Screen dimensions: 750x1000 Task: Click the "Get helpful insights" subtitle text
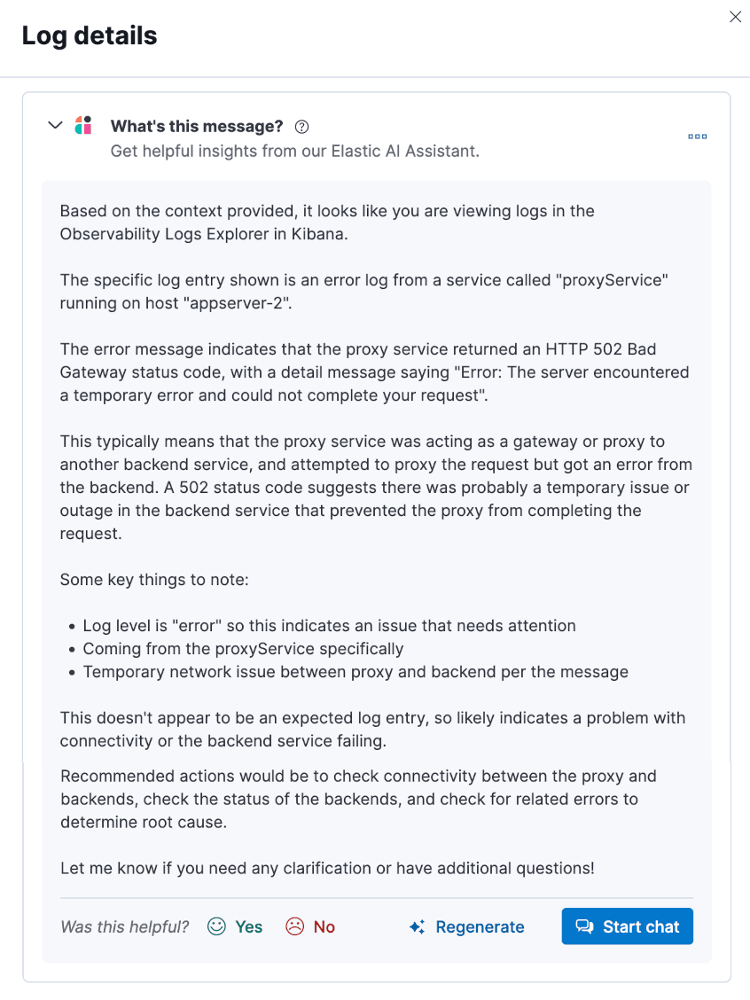point(294,151)
